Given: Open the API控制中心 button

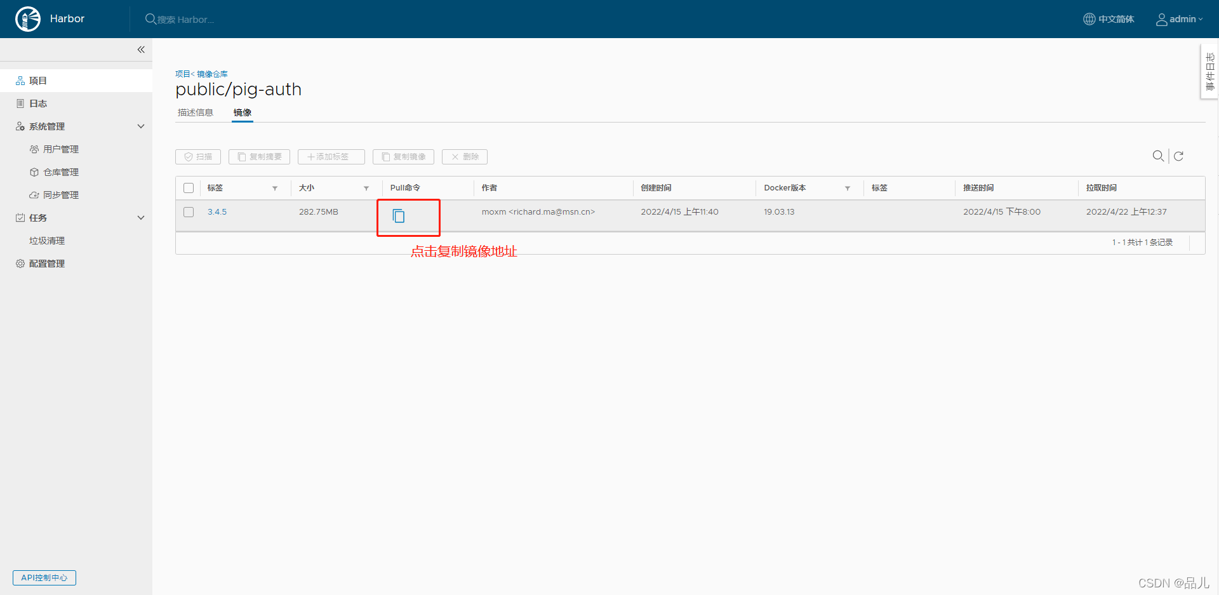Looking at the screenshot, I should point(44,578).
